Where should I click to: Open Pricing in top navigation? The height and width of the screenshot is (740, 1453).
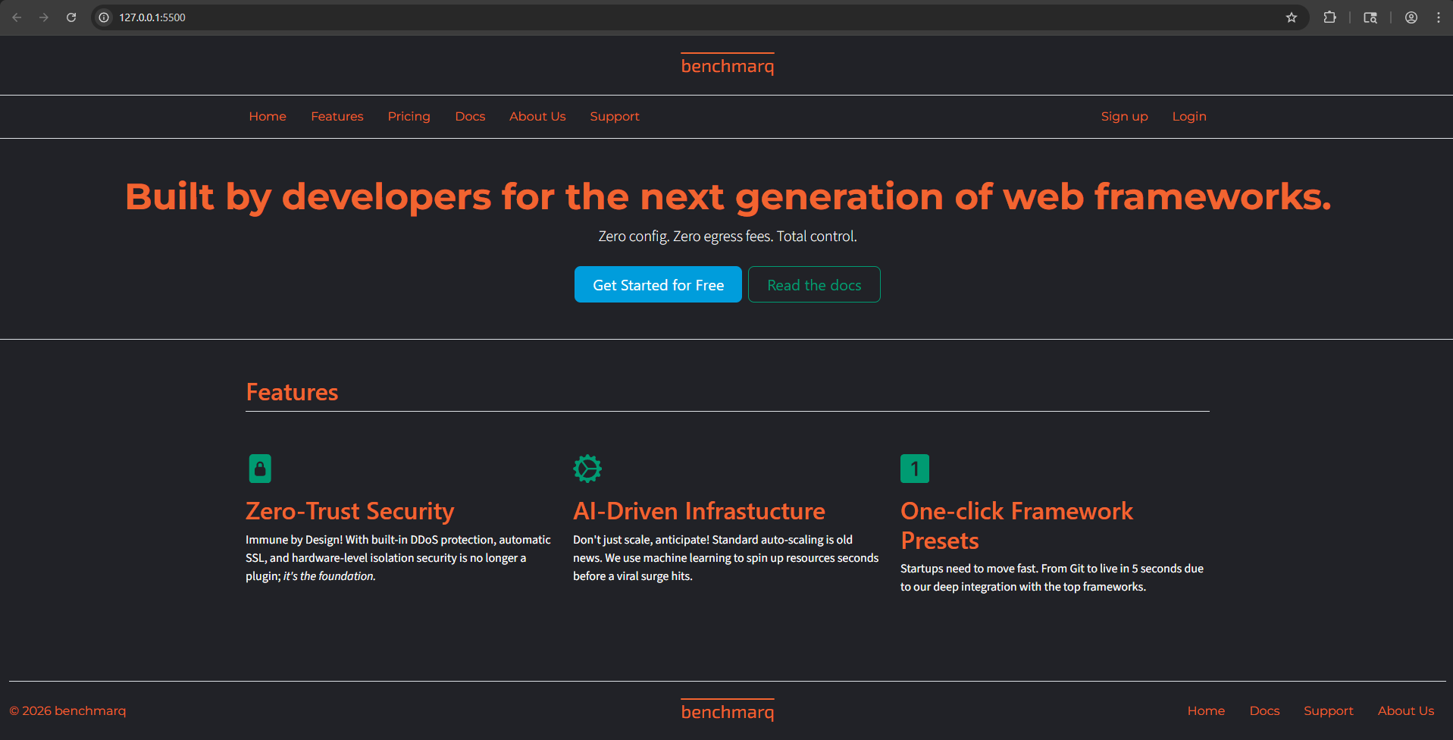pos(409,116)
